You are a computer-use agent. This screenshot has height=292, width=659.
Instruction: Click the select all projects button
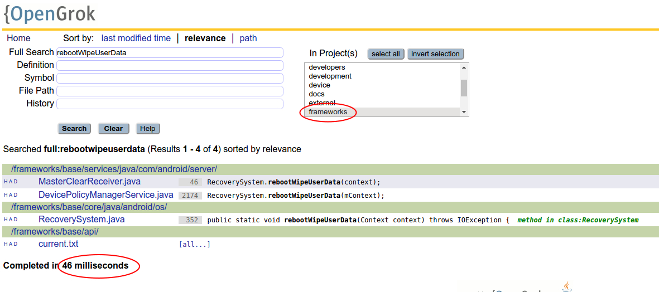click(x=386, y=54)
